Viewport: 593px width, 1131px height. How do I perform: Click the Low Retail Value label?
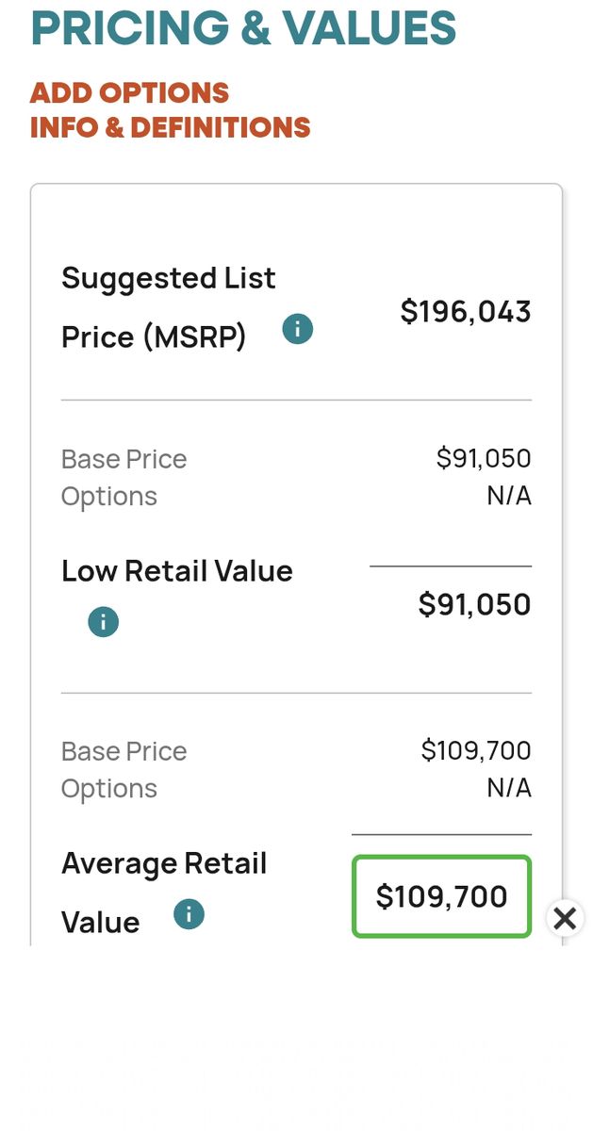tap(177, 571)
